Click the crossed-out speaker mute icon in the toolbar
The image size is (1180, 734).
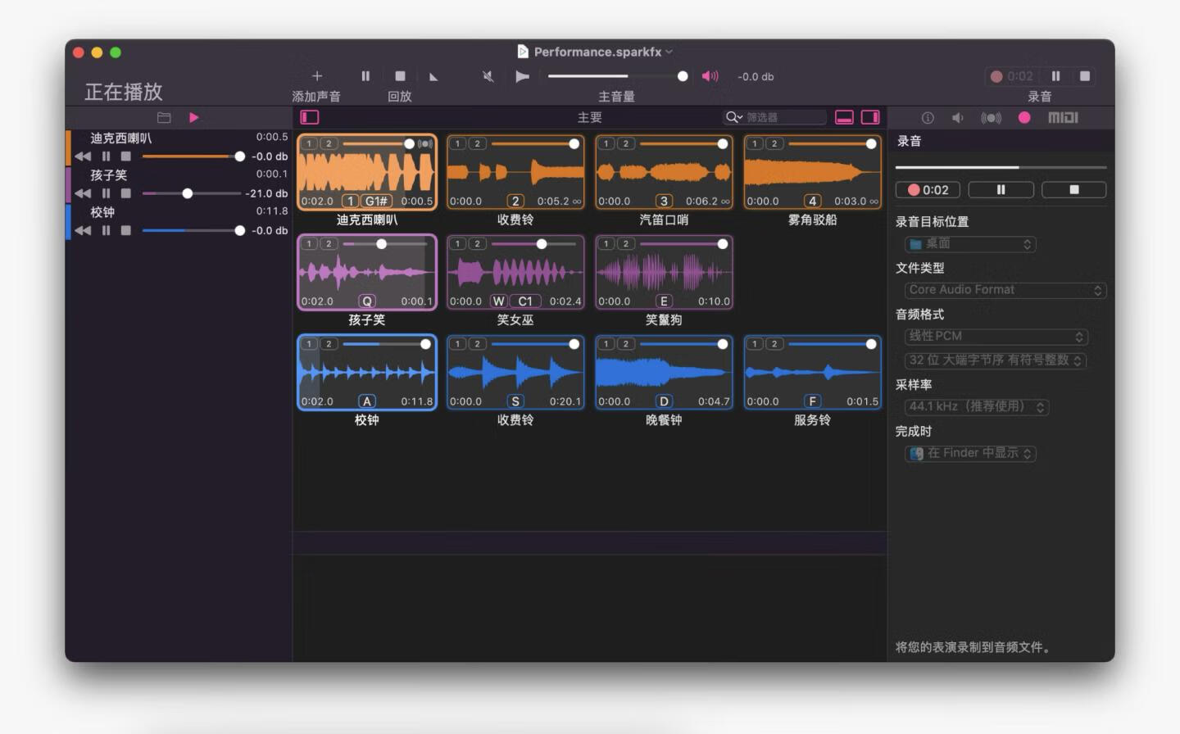click(488, 77)
